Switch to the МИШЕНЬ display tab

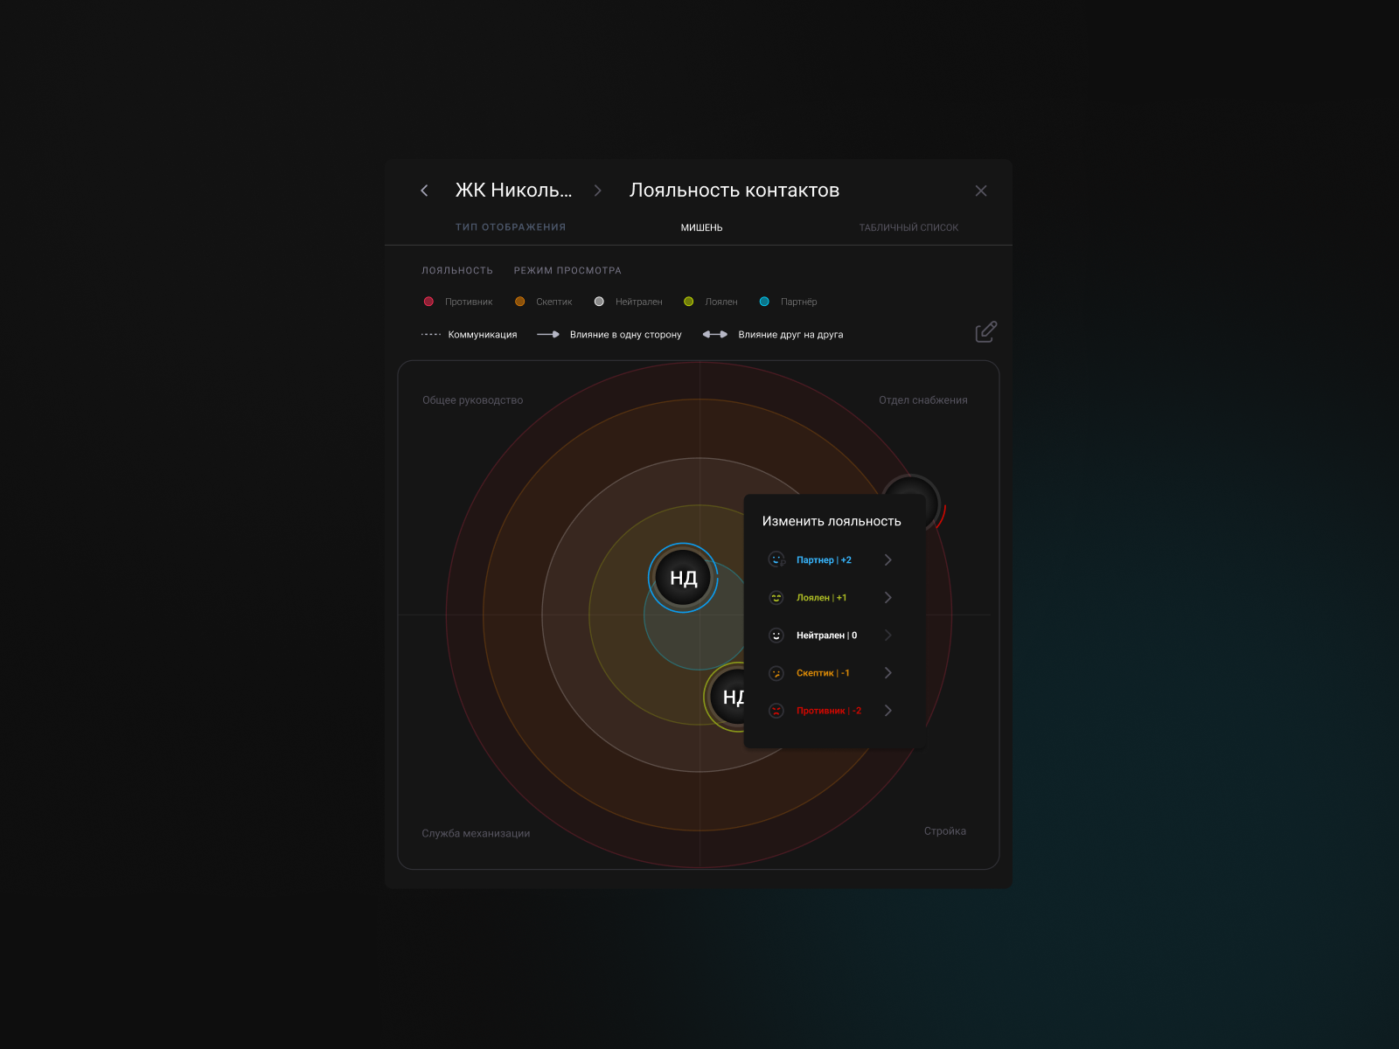(702, 228)
